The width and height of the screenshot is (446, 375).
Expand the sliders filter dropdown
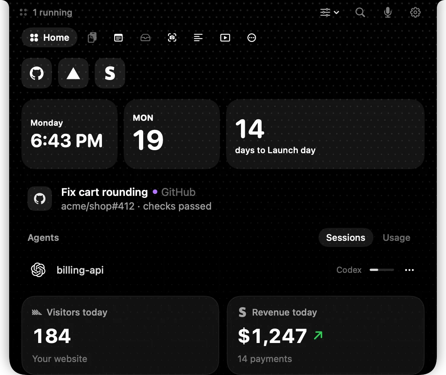coord(330,12)
